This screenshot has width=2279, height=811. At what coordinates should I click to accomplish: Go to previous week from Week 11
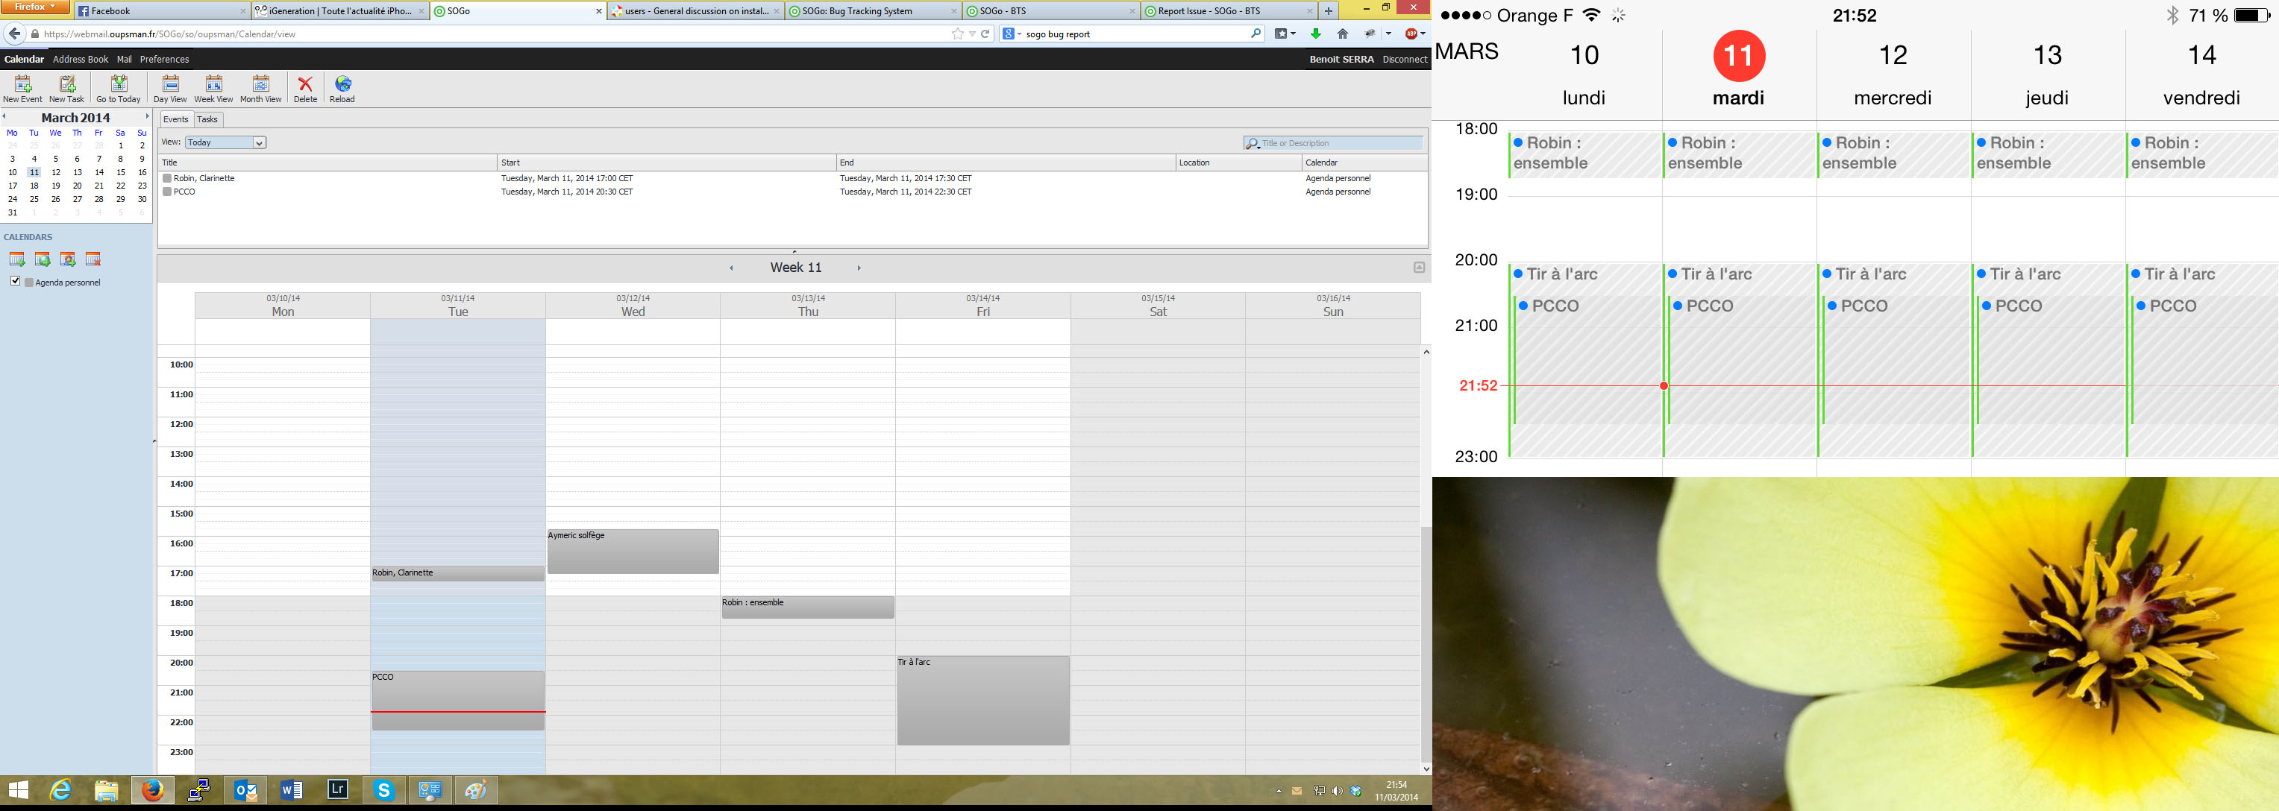click(x=731, y=268)
